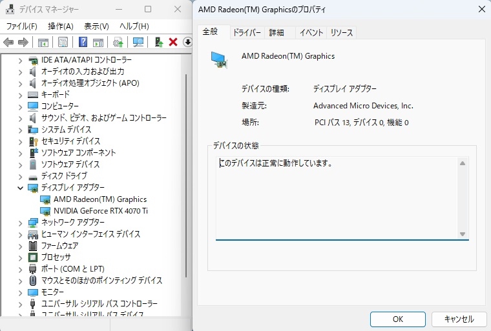Viewport: 491px width, 331px height.
Task: Click the Advanced Micro Devices, Inc. text
Action: tap(363, 106)
